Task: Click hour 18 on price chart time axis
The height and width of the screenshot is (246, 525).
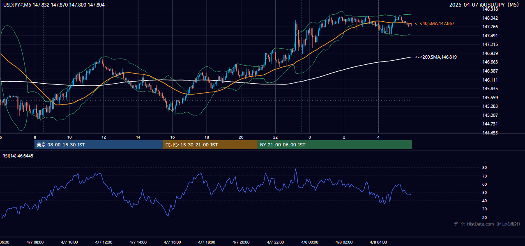Action: pos(207,137)
